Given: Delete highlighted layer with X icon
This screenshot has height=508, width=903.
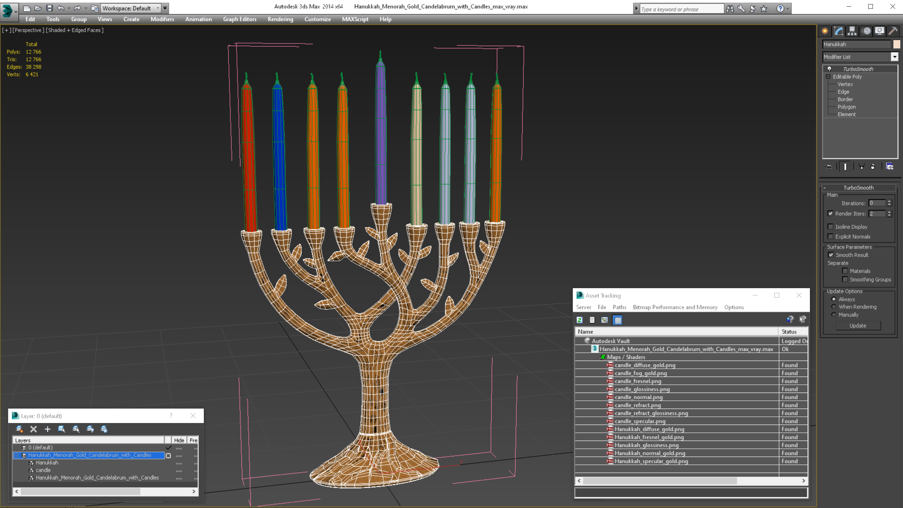Looking at the screenshot, I should (34, 429).
